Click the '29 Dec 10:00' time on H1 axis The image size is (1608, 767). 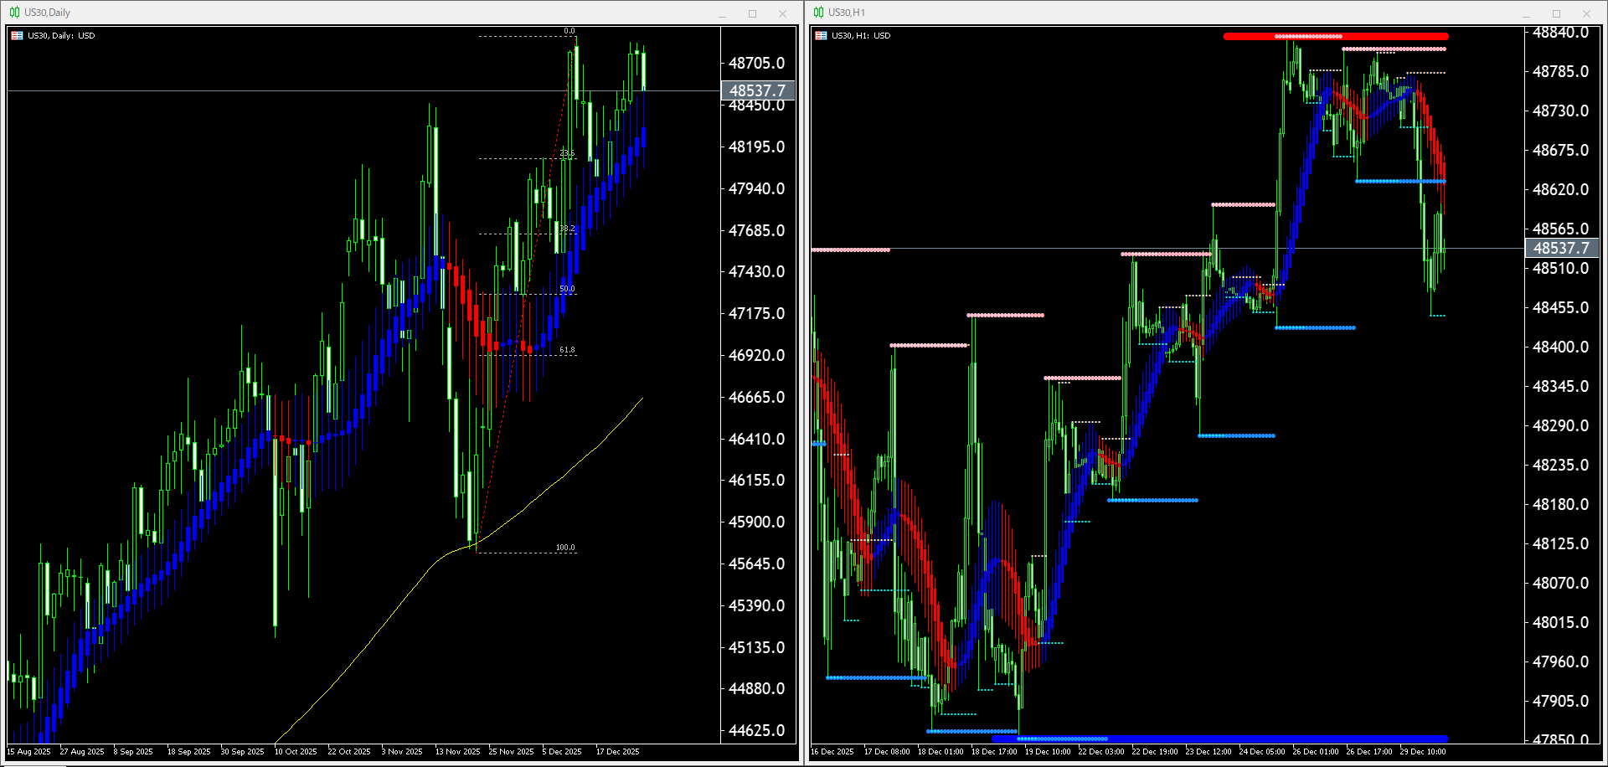pyautogui.click(x=1423, y=752)
